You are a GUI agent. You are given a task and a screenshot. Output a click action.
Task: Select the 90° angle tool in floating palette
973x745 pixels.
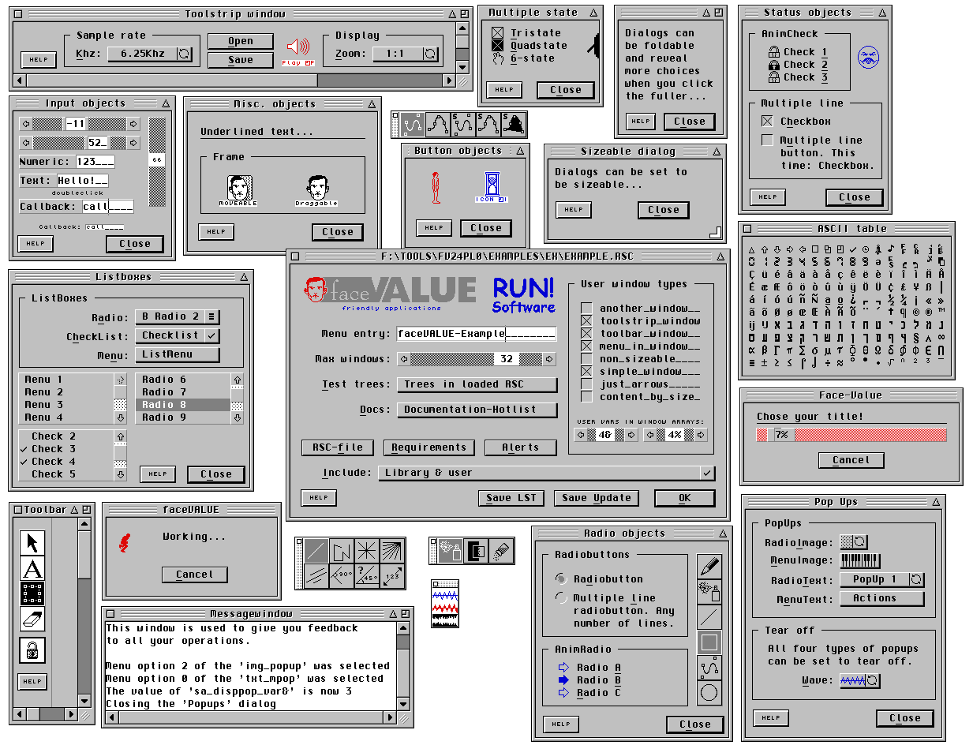342,575
